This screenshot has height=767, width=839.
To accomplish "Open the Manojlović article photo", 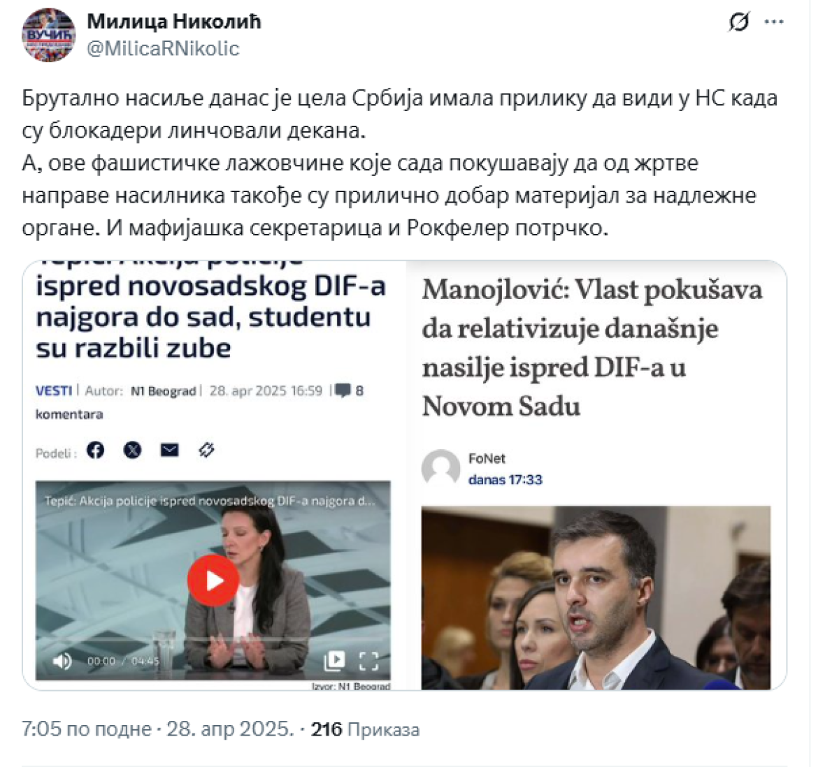I will click(596, 598).
